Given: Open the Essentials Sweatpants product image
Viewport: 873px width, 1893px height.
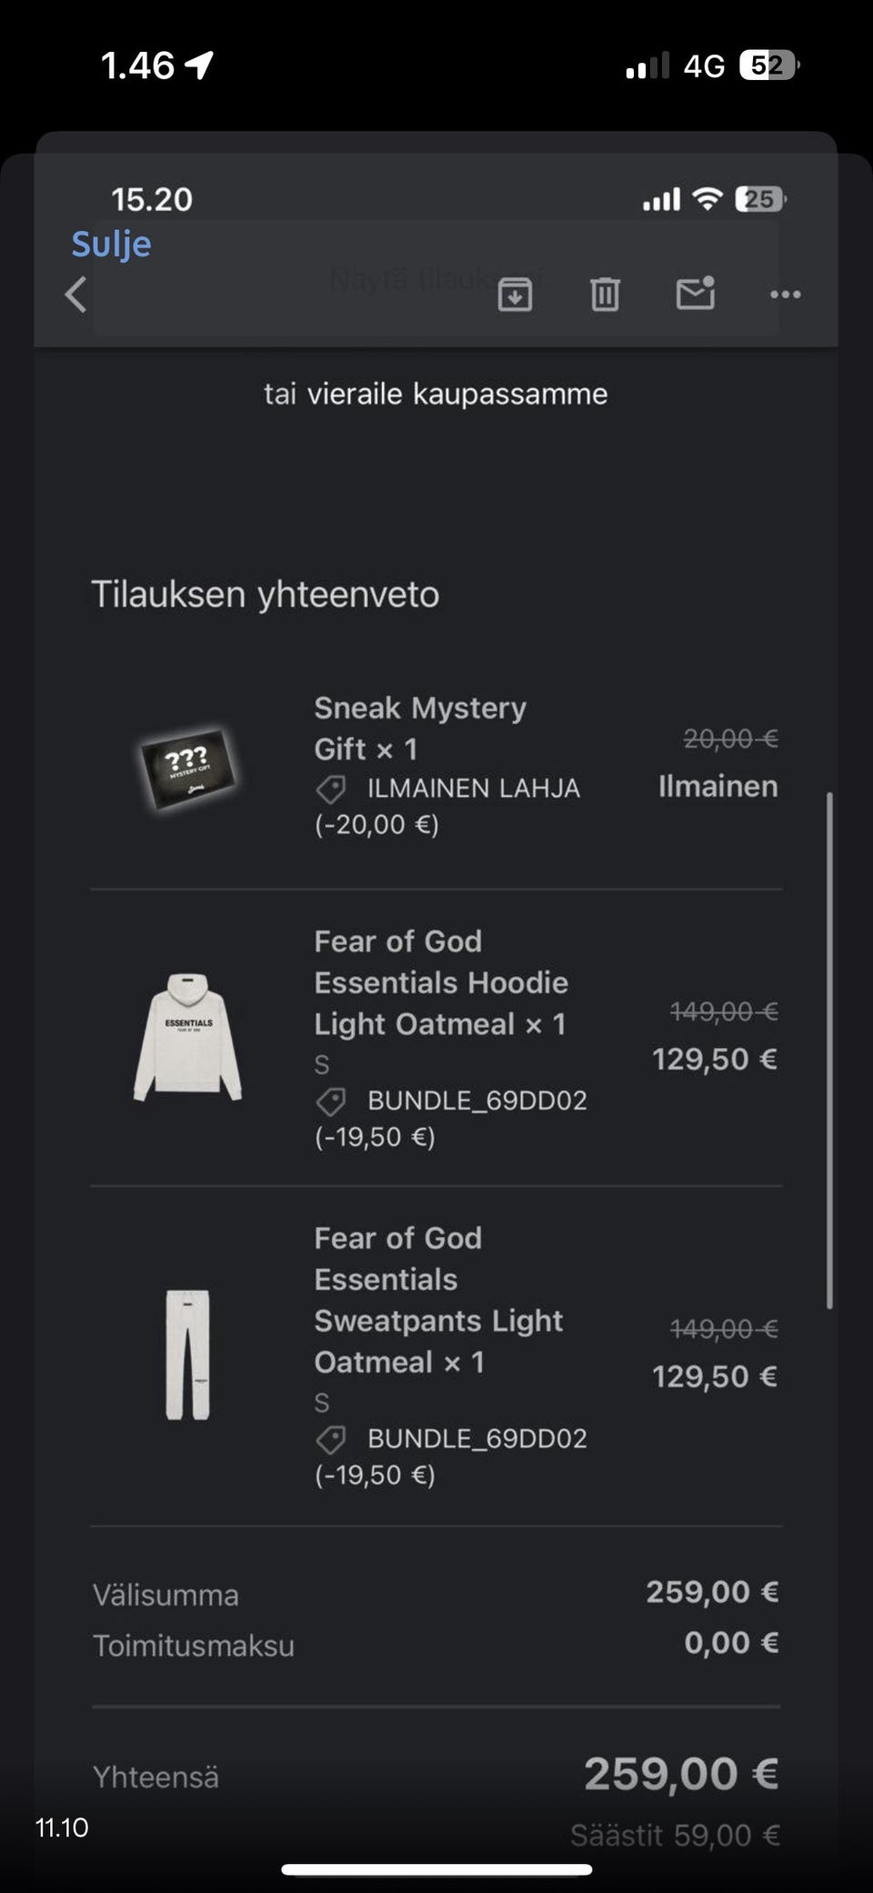Looking at the screenshot, I should point(188,1354).
